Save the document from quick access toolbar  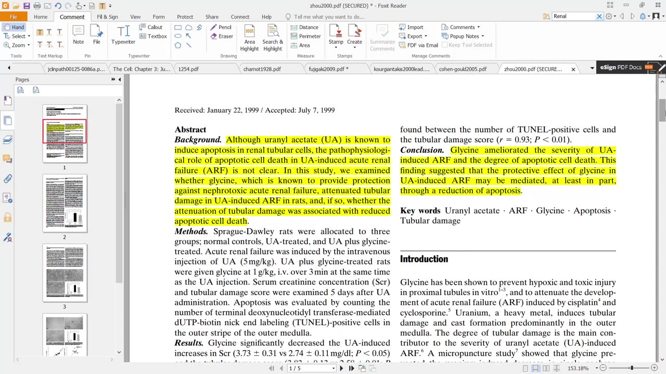point(27,6)
